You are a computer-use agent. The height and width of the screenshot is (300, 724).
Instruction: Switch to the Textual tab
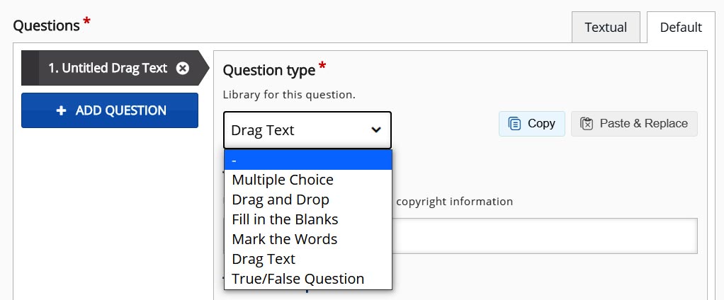point(605,28)
